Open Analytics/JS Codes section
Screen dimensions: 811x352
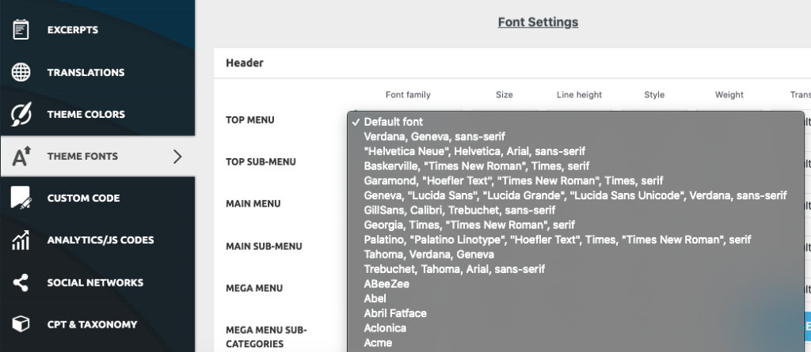[x=97, y=240]
